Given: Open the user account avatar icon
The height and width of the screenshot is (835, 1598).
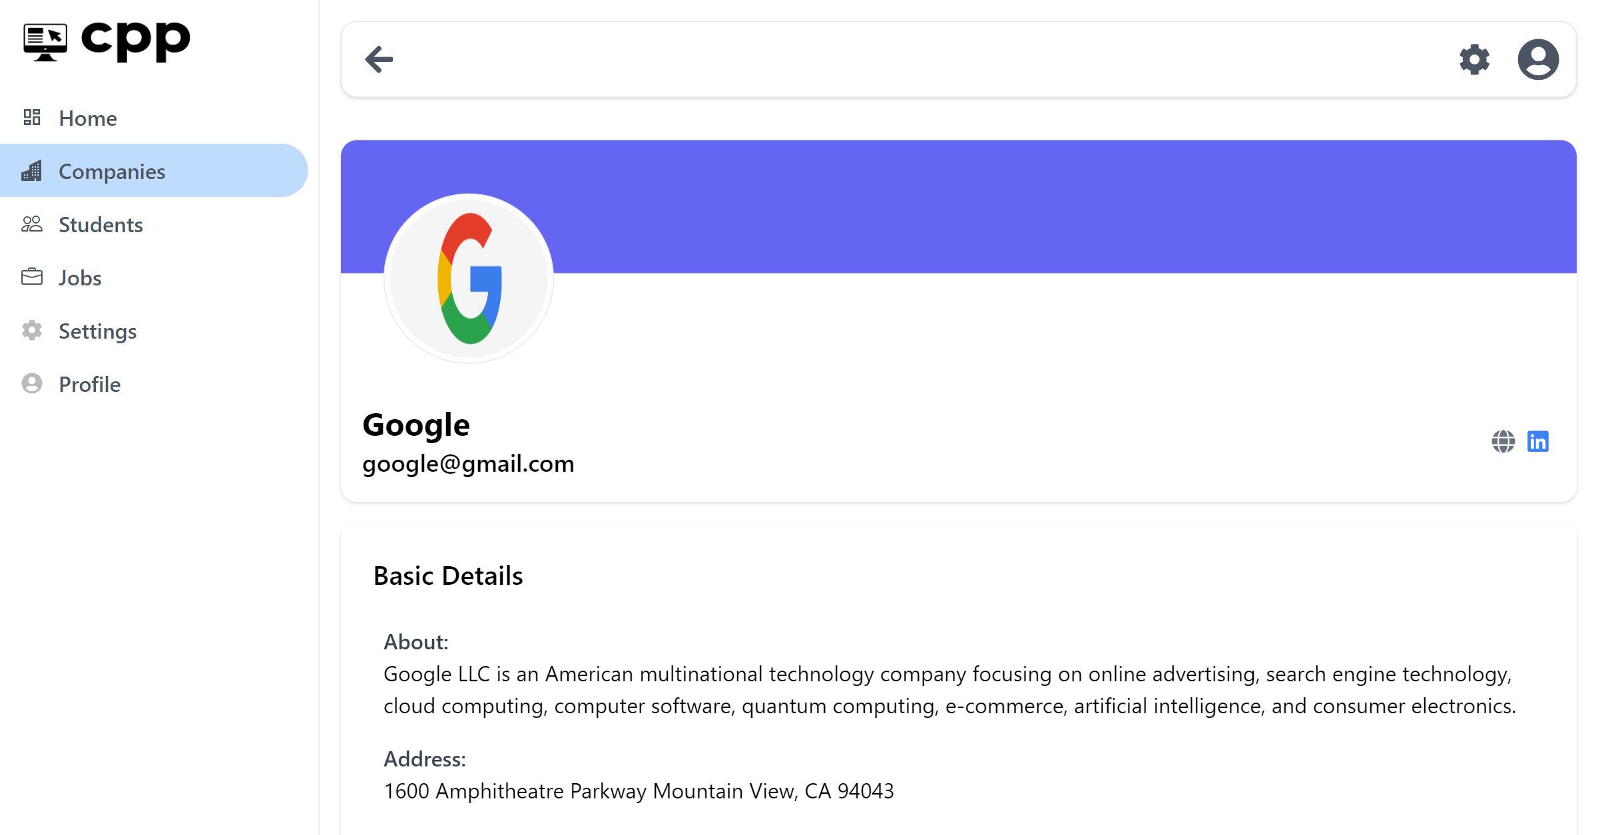Looking at the screenshot, I should pos(1538,59).
